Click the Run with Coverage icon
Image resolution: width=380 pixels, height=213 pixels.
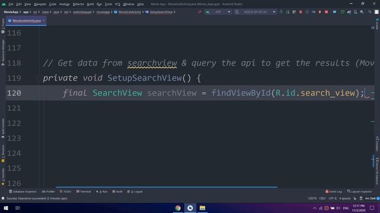click(x=307, y=12)
